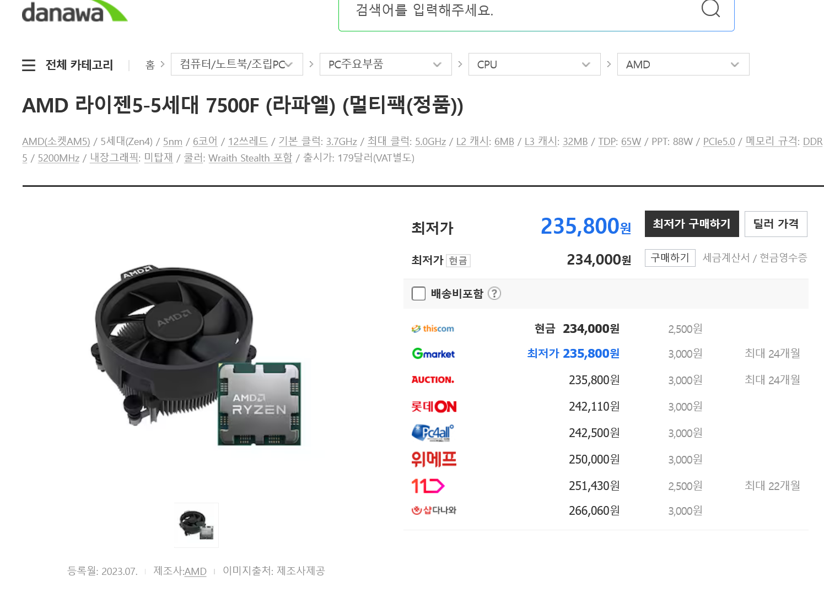Click the 242,110원 price for 롯데ON
The image size is (824, 592).
[x=594, y=407]
